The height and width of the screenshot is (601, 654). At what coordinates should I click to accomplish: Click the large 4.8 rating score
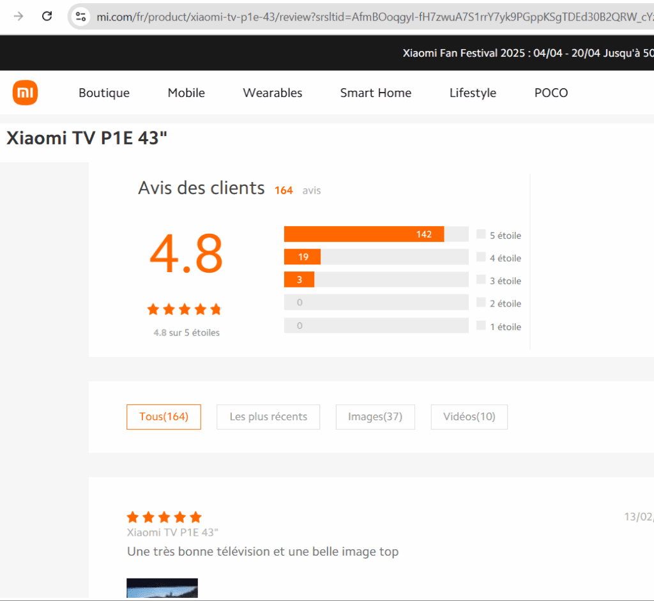pyautogui.click(x=186, y=254)
